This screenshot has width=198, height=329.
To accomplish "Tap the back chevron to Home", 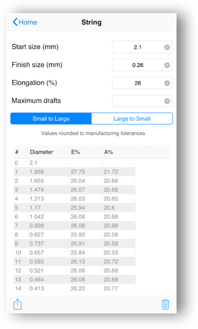I will [15, 22].
